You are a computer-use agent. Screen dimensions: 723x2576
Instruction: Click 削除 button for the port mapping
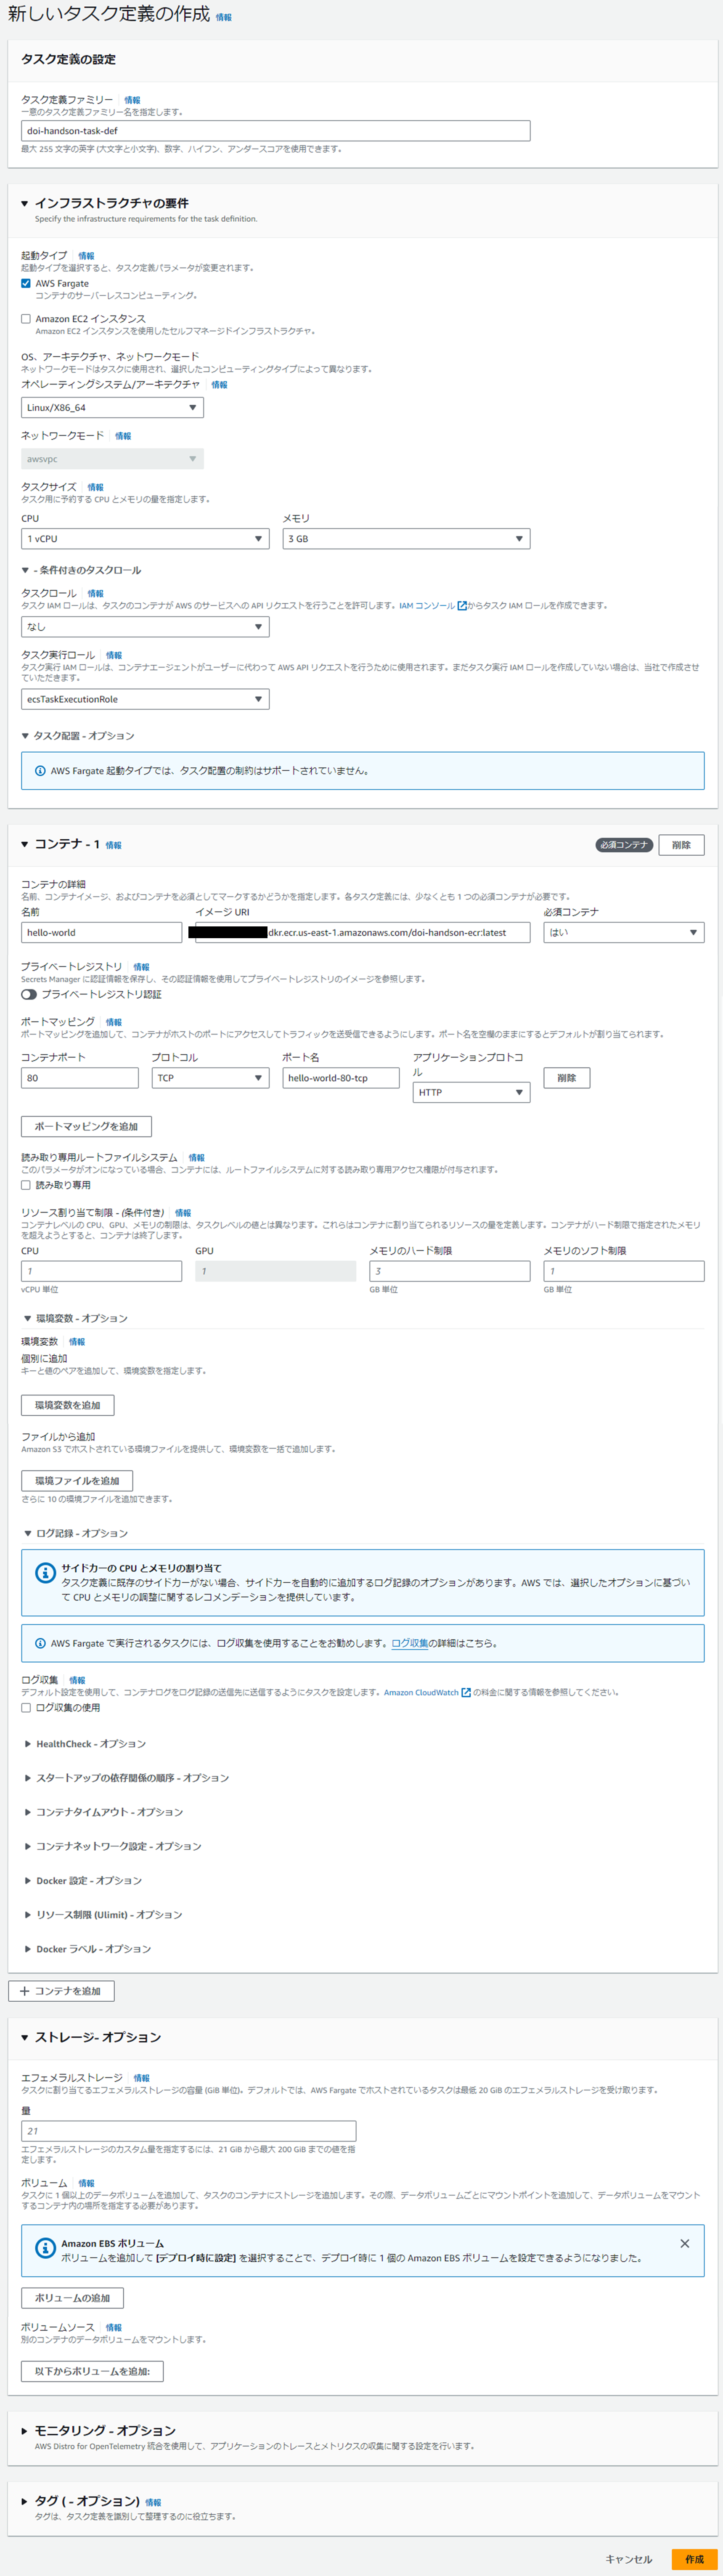[x=567, y=1078]
